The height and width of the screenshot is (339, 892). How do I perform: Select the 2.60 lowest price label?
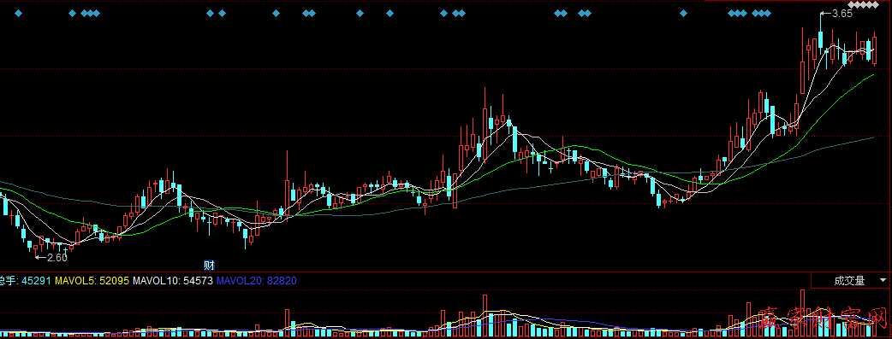pyautogui.click(x=56, y=257)
